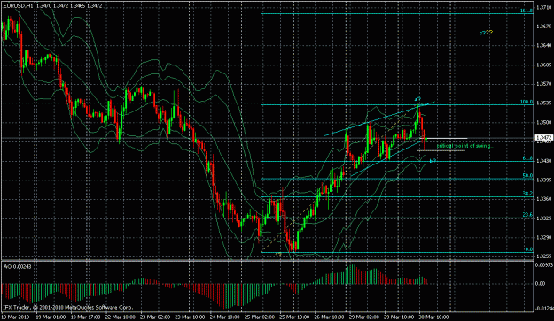Select the 100.0 Fibonacci level label
This screenshot has height=321, width=554.
point(527,103)
